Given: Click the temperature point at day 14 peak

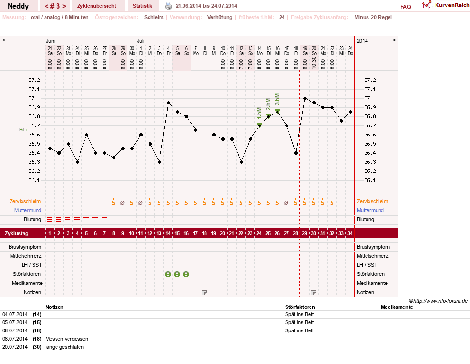Looking at the screenshot, I should coord(168,103).
